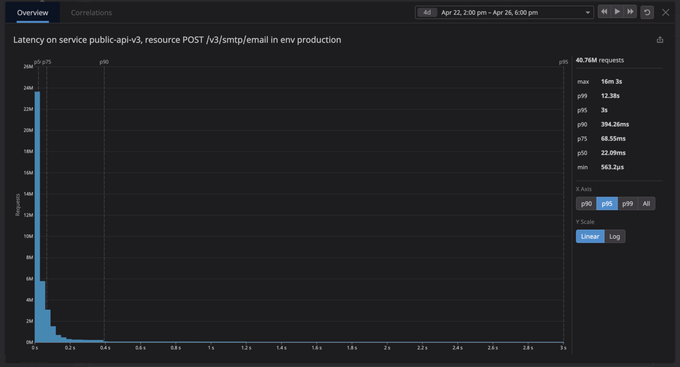Click the Requests Y-axis label
680x367 pixels.
18,205
